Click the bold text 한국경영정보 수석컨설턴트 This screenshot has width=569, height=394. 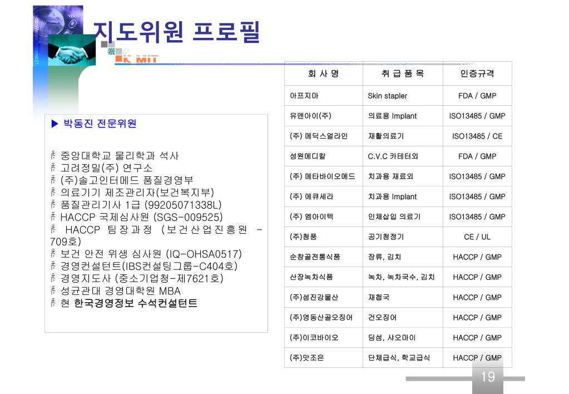point(136,303)
